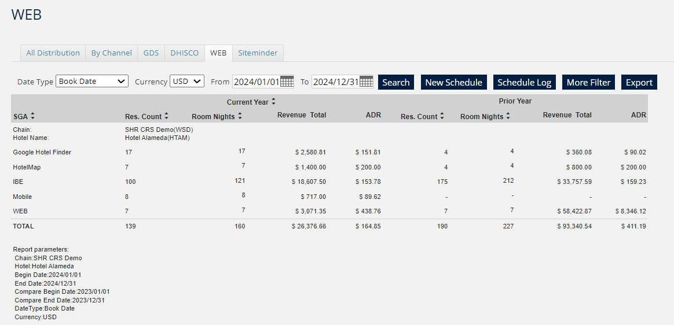674x325 pixels.
Task: Select the HotelMap row label
Action: (27, 167)
